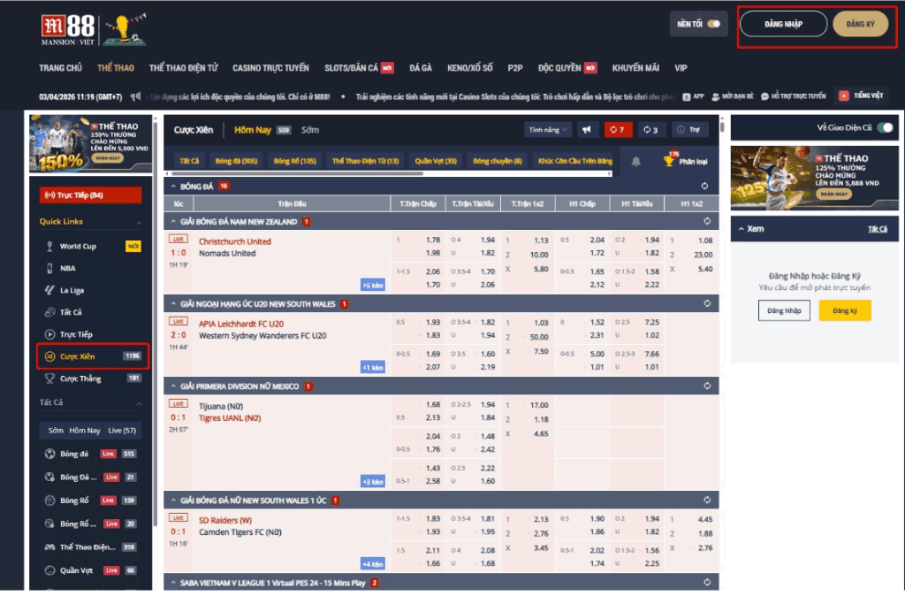Collapse Giải Bóng Đá Nam New Zealand league

pos(173,221)
